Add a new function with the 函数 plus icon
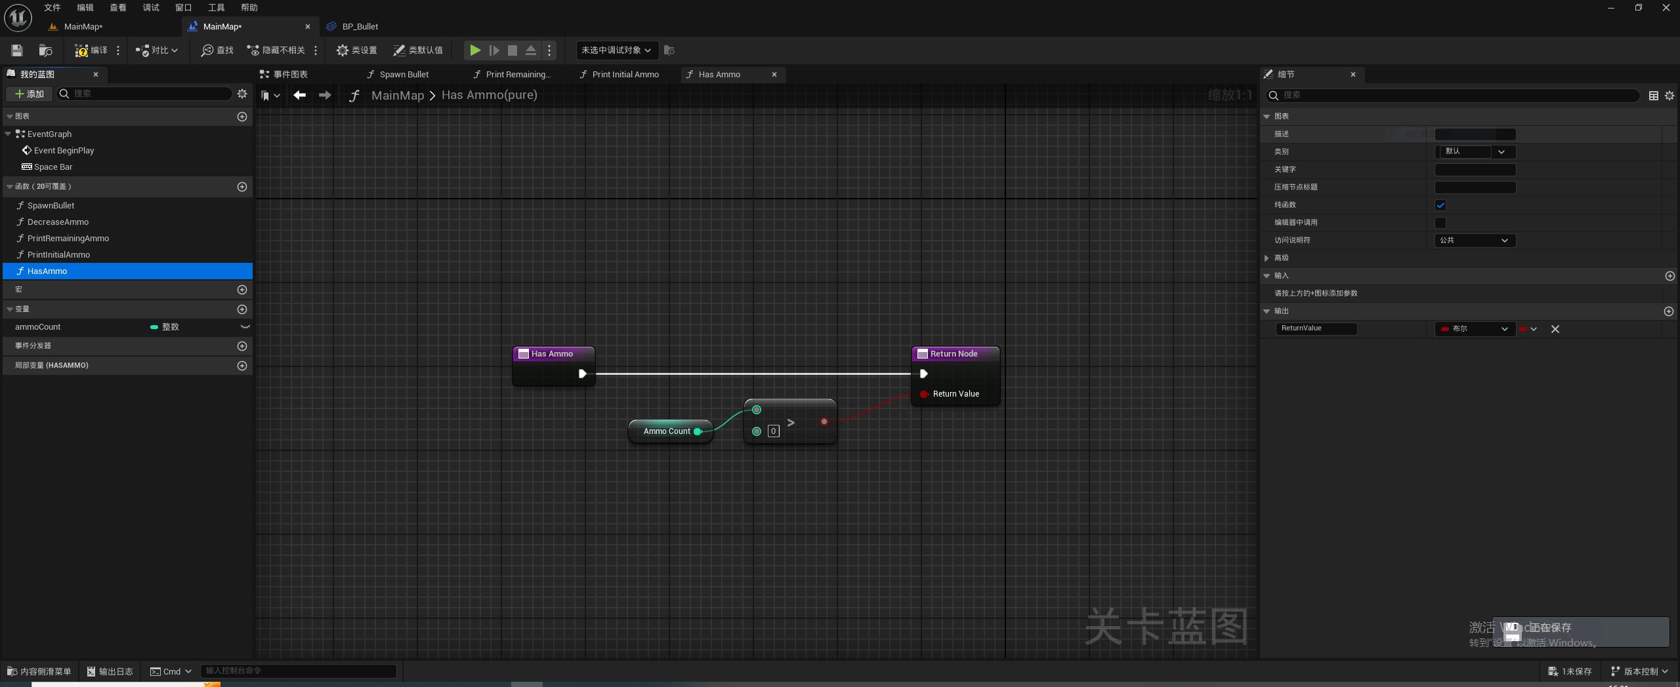This screenshot has height=687, width=1680. [x=242, y=187]
